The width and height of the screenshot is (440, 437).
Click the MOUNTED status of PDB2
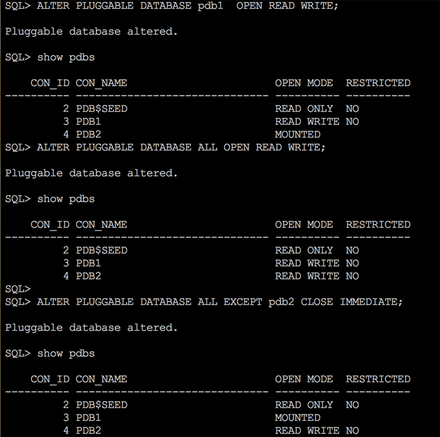click(297, 134)
